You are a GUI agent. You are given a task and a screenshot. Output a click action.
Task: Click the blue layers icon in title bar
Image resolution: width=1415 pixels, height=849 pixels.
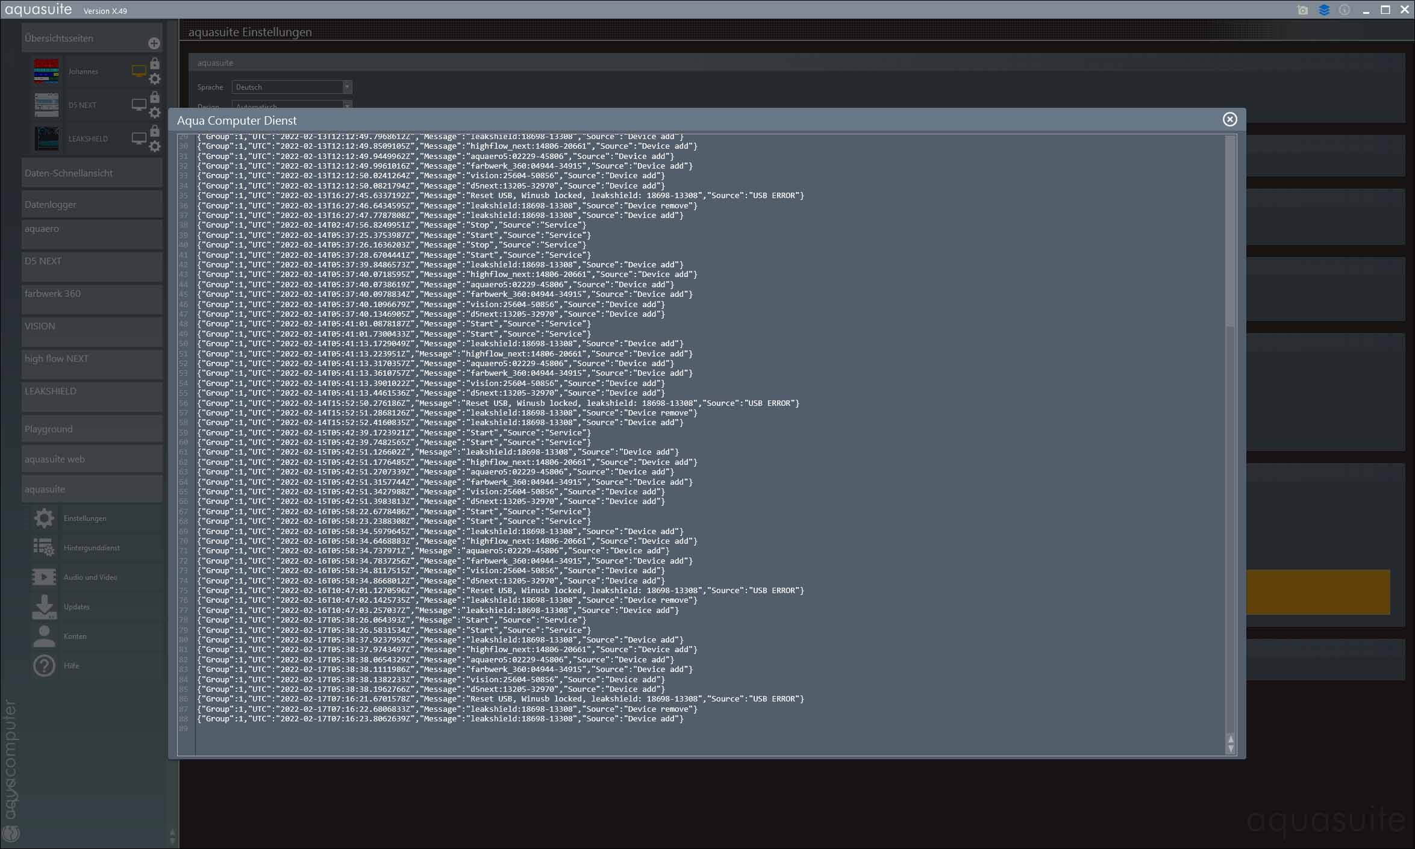point(1323,10)
